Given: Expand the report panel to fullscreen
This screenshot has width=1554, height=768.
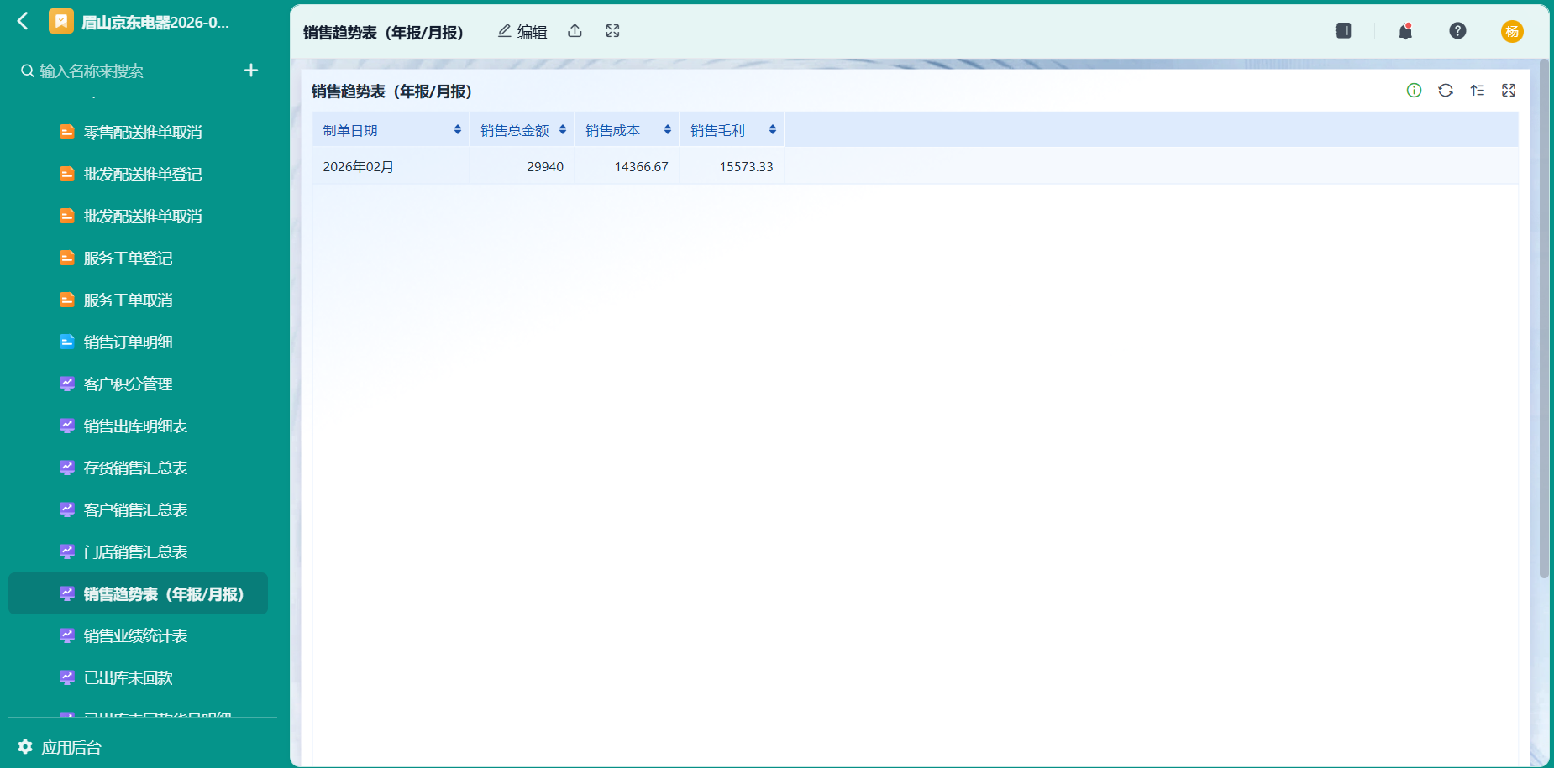Looking at the screenshot, I should click(x=1509, y=91).
